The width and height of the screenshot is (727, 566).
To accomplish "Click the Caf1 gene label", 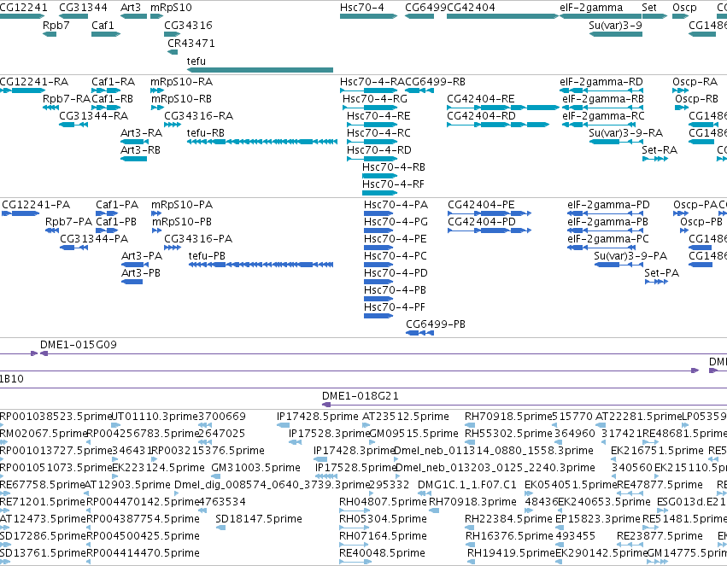I will [x=103, y=25].
